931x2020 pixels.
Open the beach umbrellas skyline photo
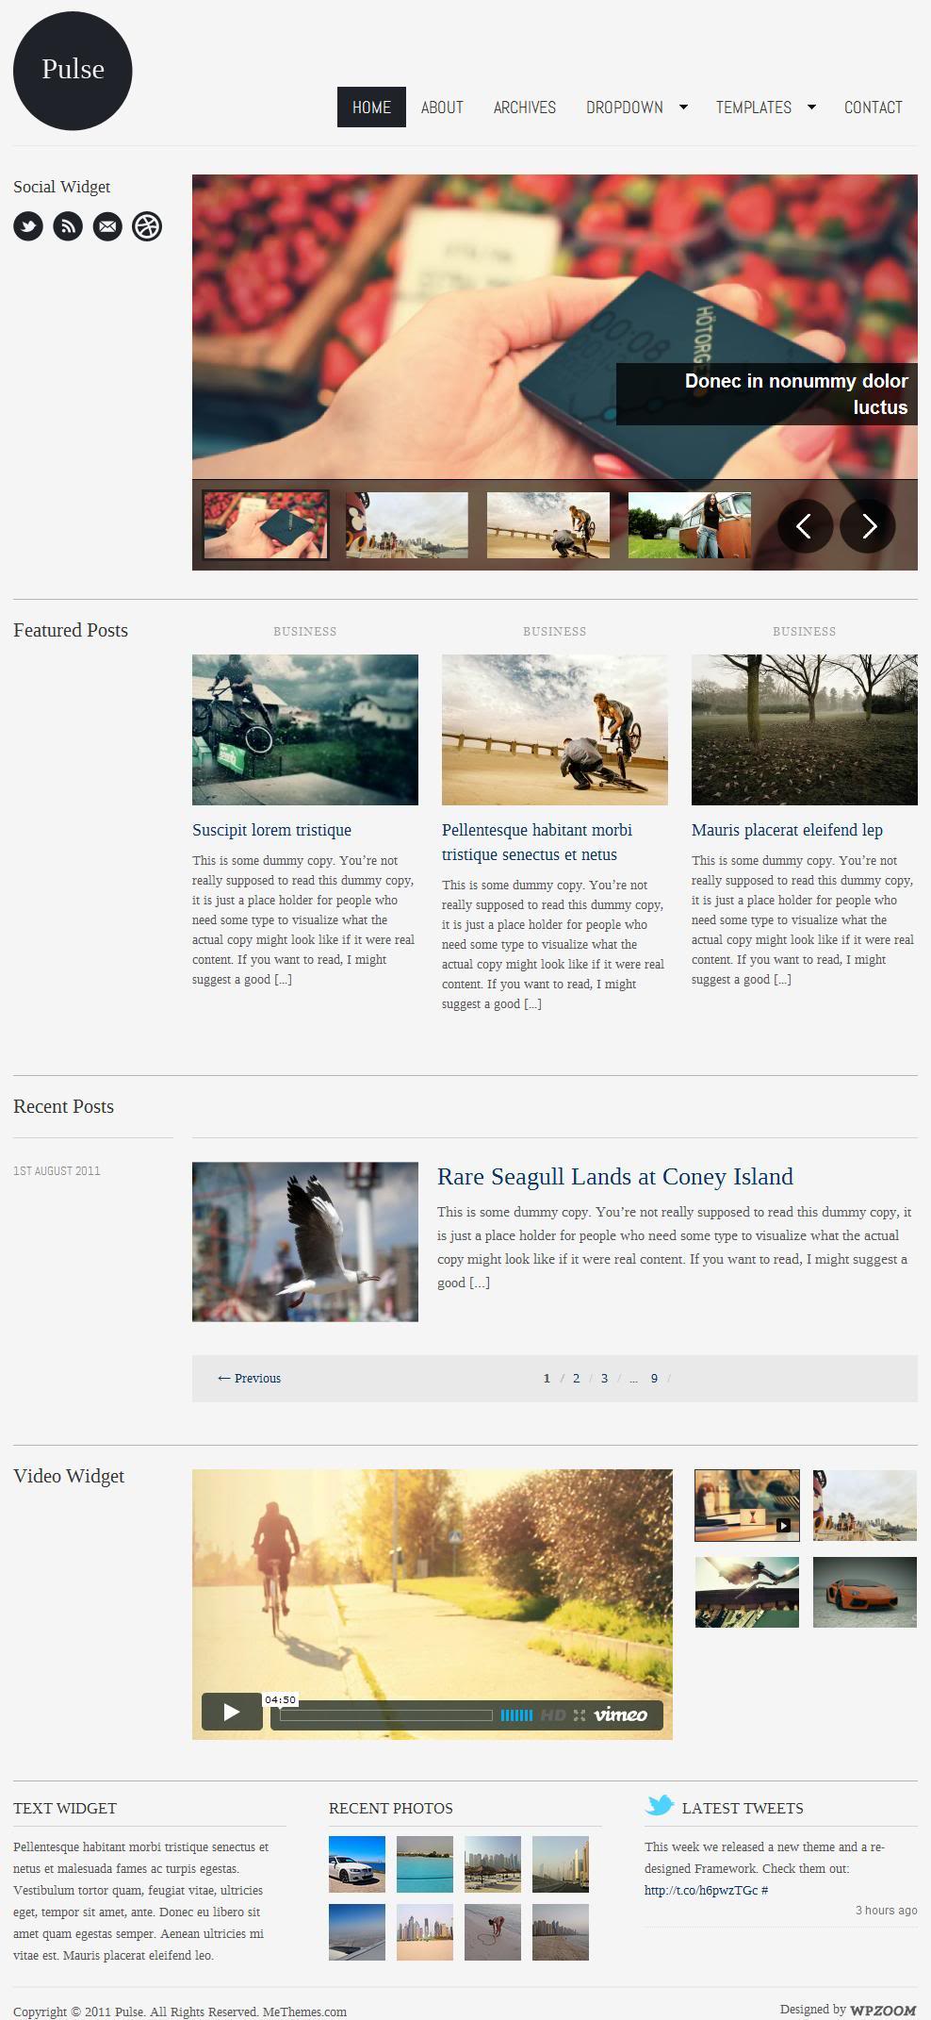(x=493, y=1864)
